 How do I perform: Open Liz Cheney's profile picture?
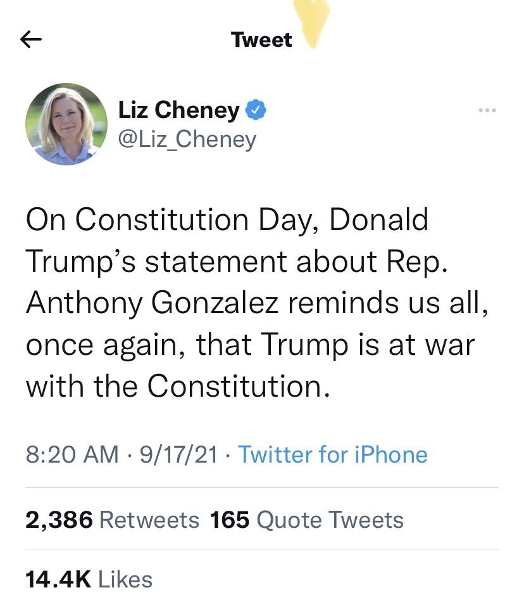68,124
